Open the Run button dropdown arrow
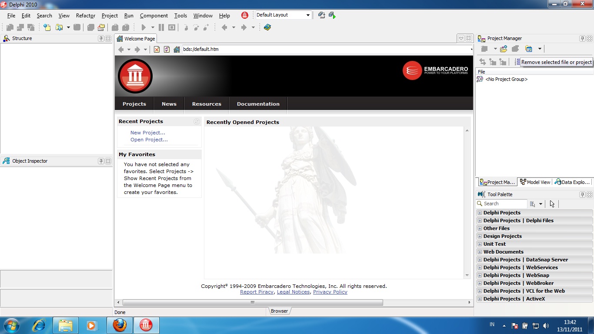This screenshot has height=334, width=594. point(153,27)
